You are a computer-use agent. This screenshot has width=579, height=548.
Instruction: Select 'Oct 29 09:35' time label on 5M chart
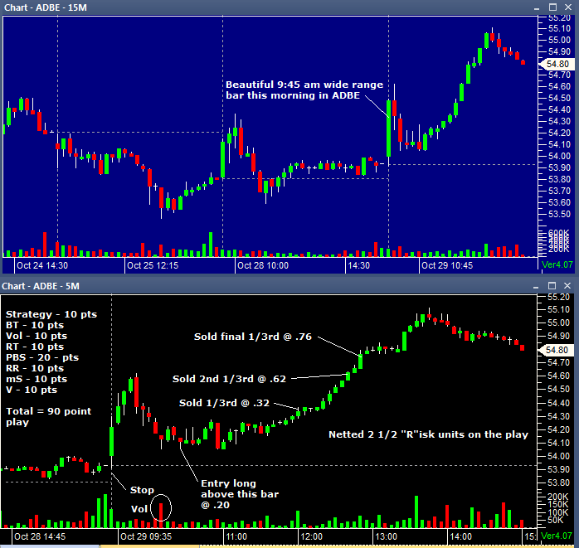tap(146, 536)
